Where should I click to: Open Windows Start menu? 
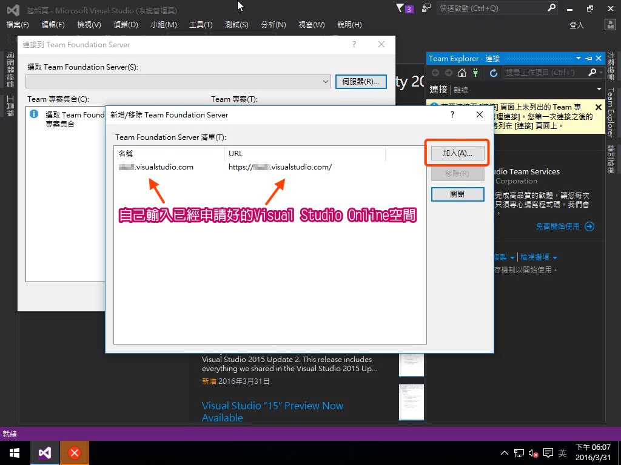click(15, 453)
